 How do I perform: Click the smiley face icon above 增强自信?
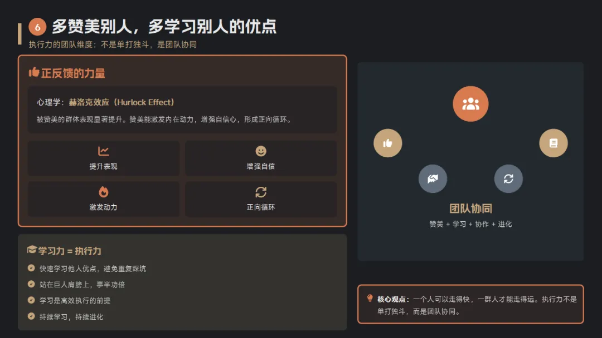(x=261, y=151)
